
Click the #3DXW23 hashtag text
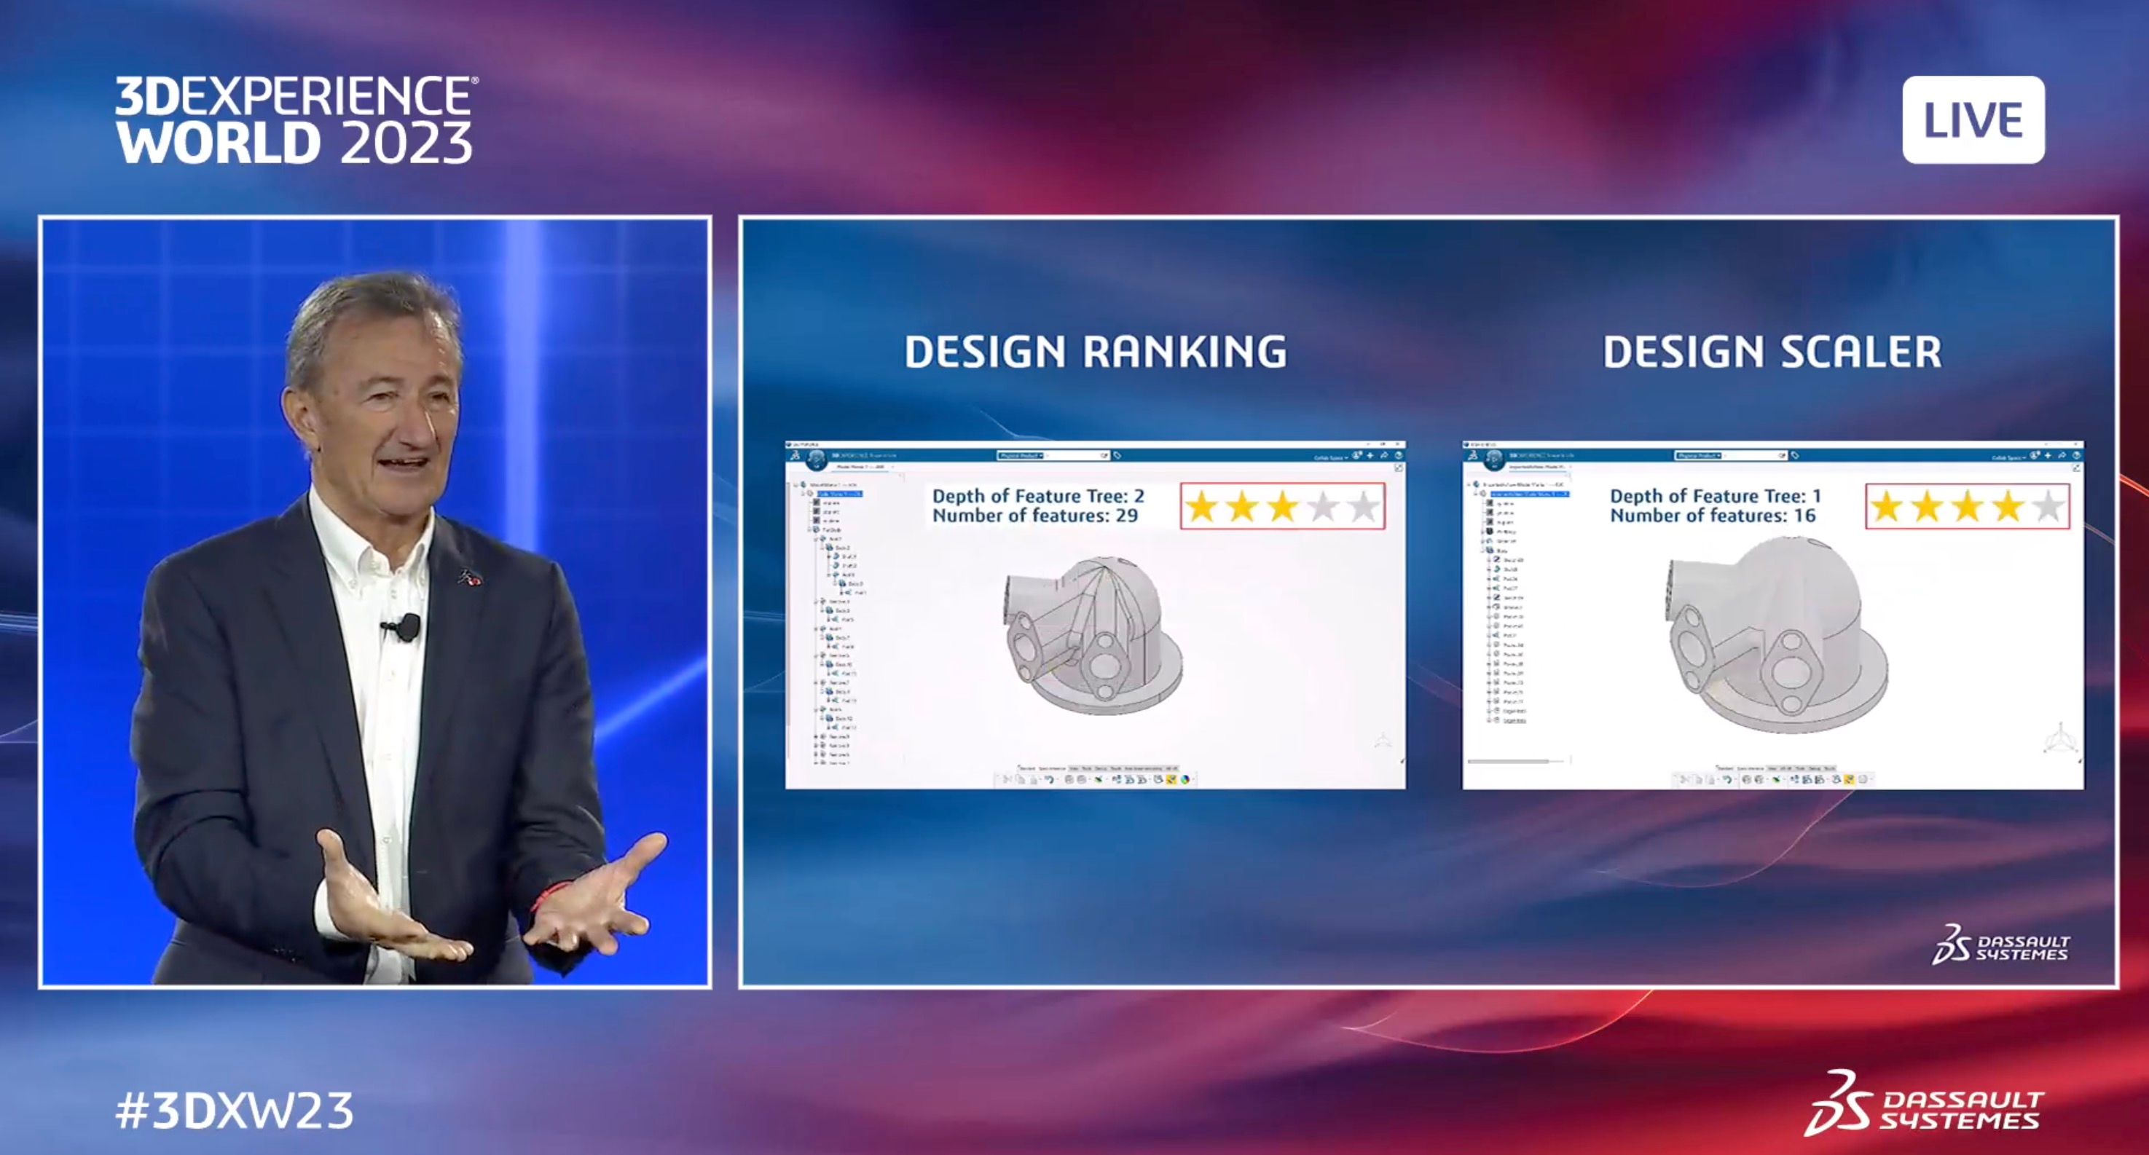click(235, 1111)
